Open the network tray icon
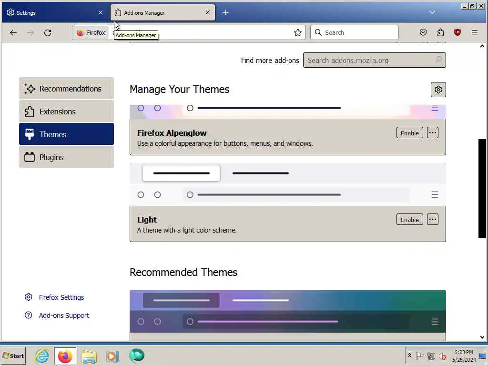 click(431, 356)
